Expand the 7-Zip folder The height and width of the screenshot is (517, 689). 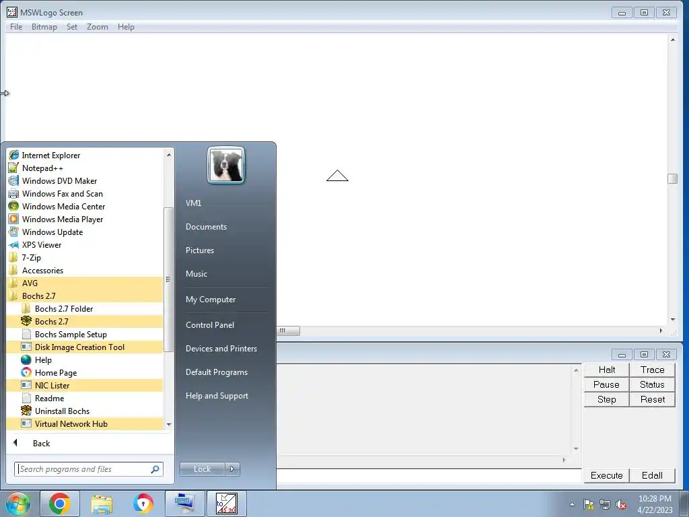[x=85, y=257]
